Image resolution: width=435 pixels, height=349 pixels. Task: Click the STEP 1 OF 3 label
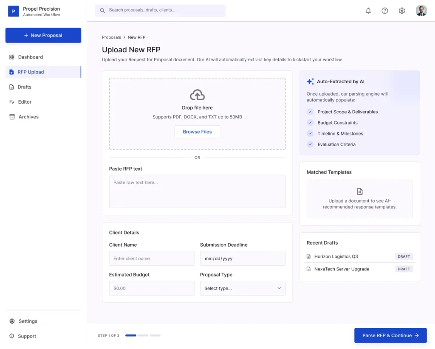coord(108,335)
